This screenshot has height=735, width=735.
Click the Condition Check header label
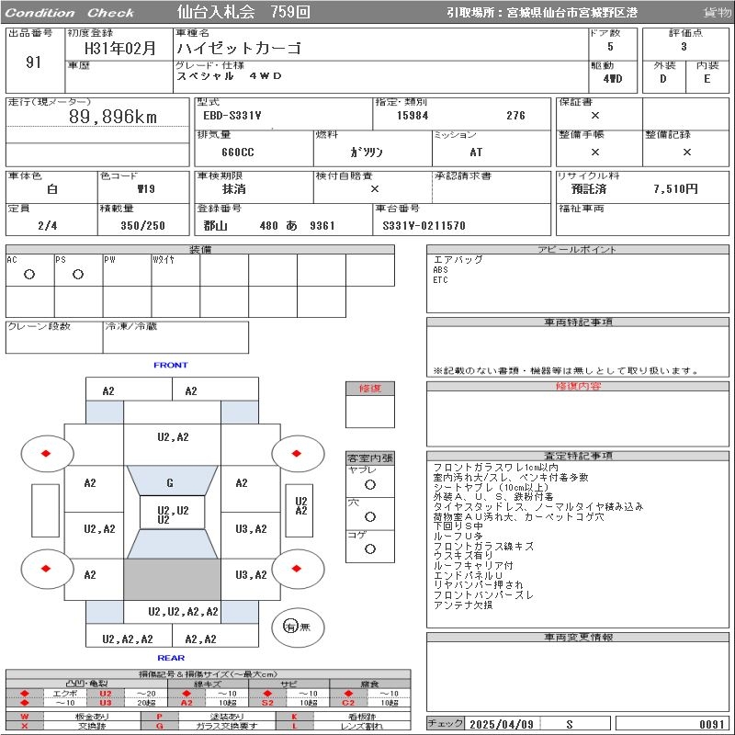click(70, 13)
